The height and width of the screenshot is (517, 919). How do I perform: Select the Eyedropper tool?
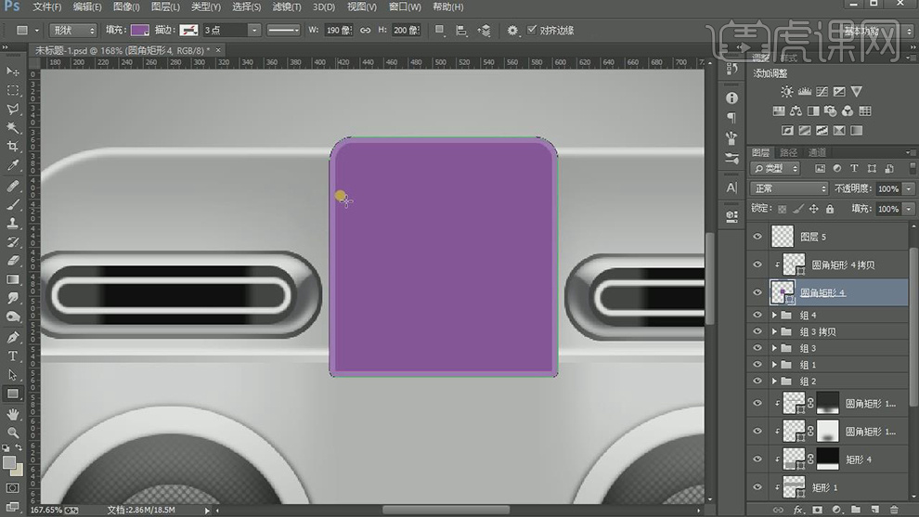click(13, 165)
